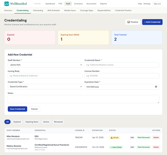Focus the Credential Name input field
This screenshot has height=155, width=167.
(122, 65)
